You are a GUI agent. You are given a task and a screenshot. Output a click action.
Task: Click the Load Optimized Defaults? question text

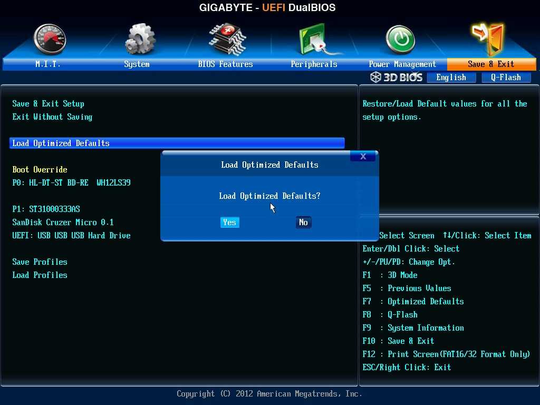click(269, 196)
